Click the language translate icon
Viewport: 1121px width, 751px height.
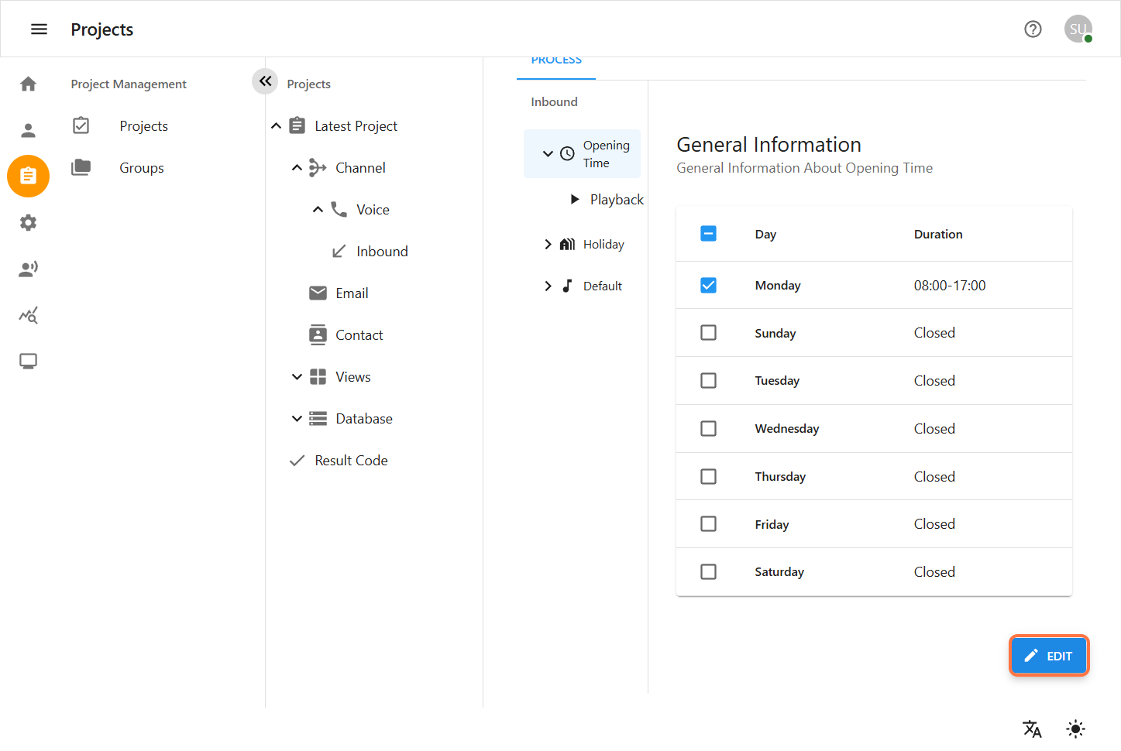pyautogui.click(x=1032, y=729)
